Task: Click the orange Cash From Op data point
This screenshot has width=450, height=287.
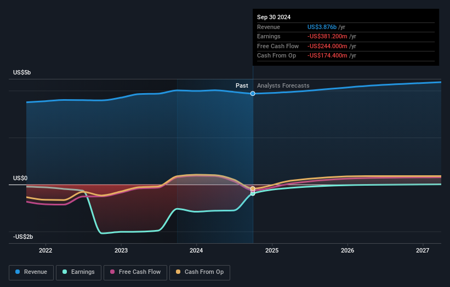Action: point(253,188)
